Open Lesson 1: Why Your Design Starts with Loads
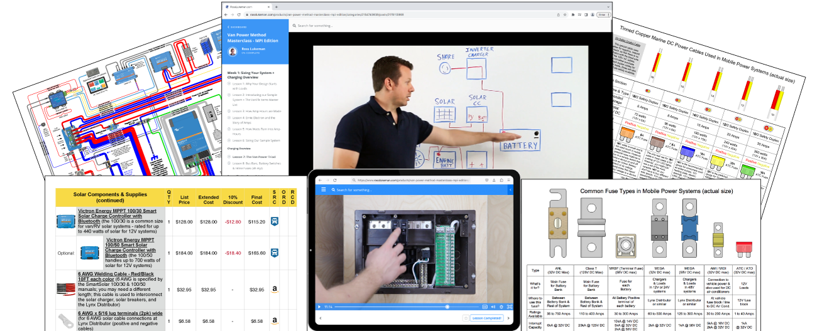 254,87
